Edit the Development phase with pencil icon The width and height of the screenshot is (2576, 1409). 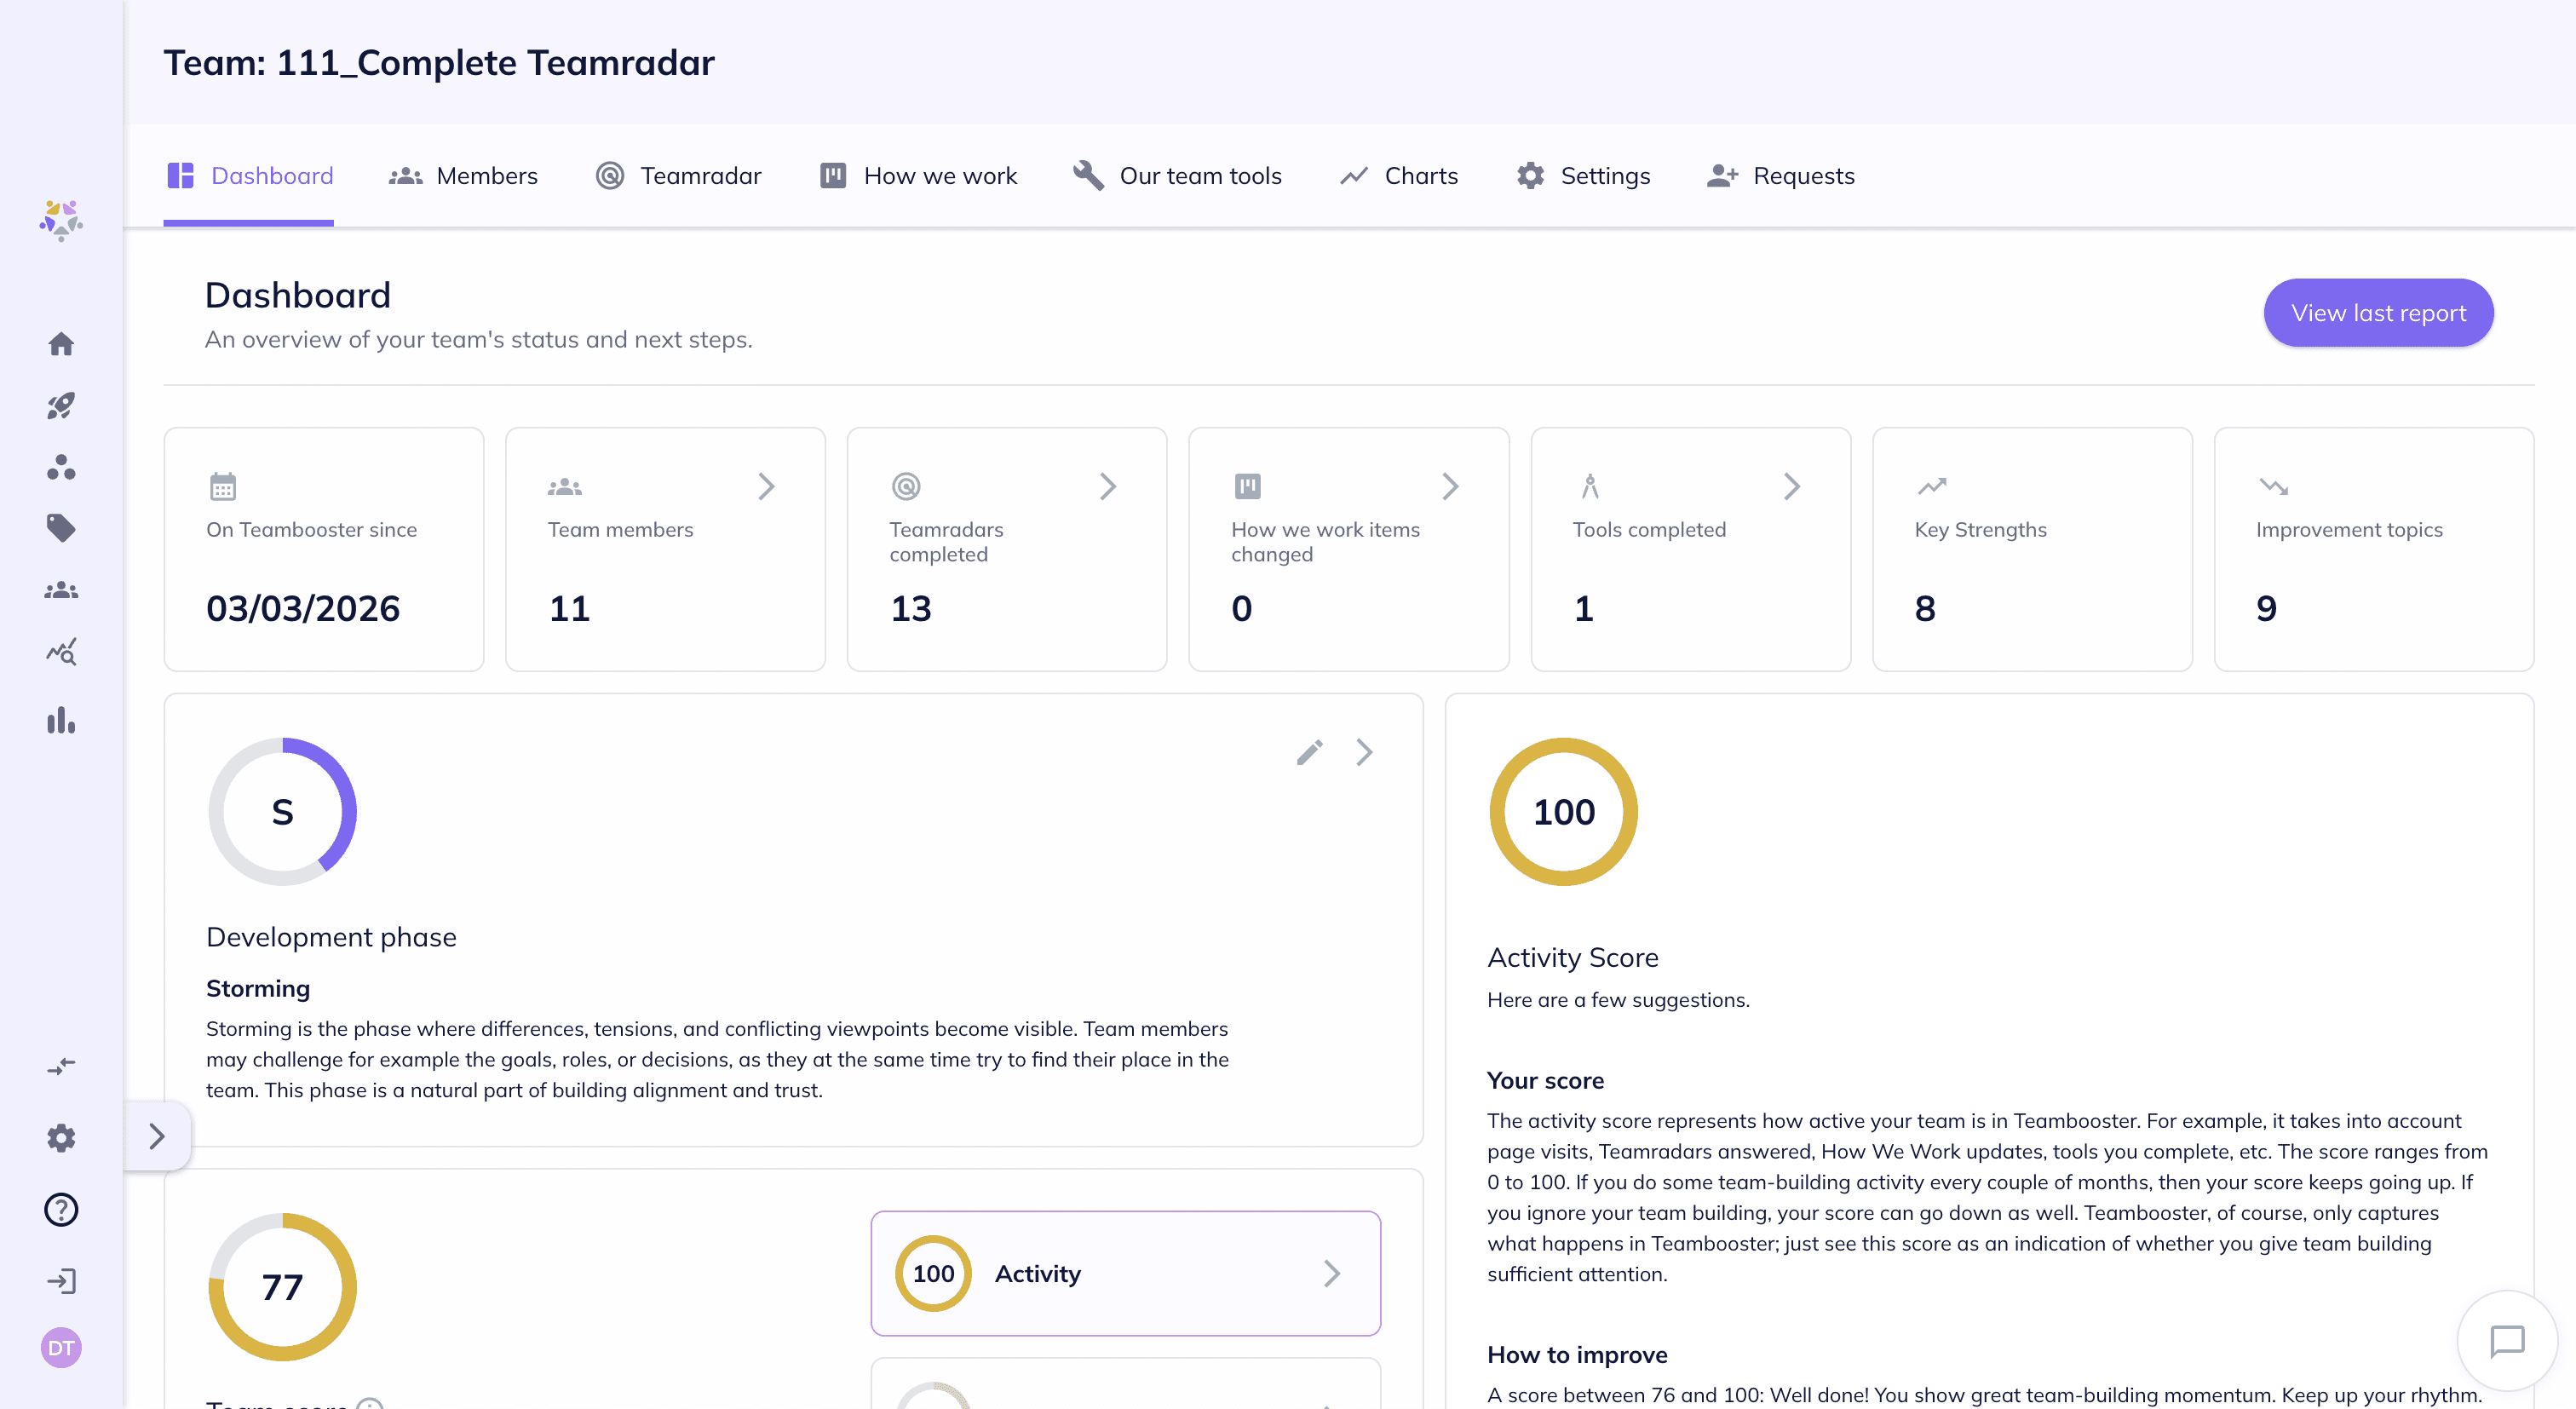point(1310,752)
